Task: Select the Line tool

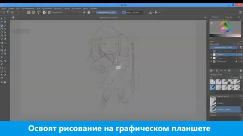Action: tap(5, 26)
